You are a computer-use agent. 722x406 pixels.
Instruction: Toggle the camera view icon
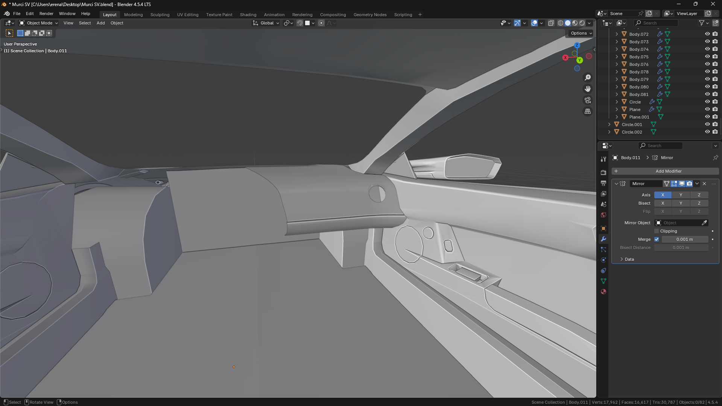(588, 100)
